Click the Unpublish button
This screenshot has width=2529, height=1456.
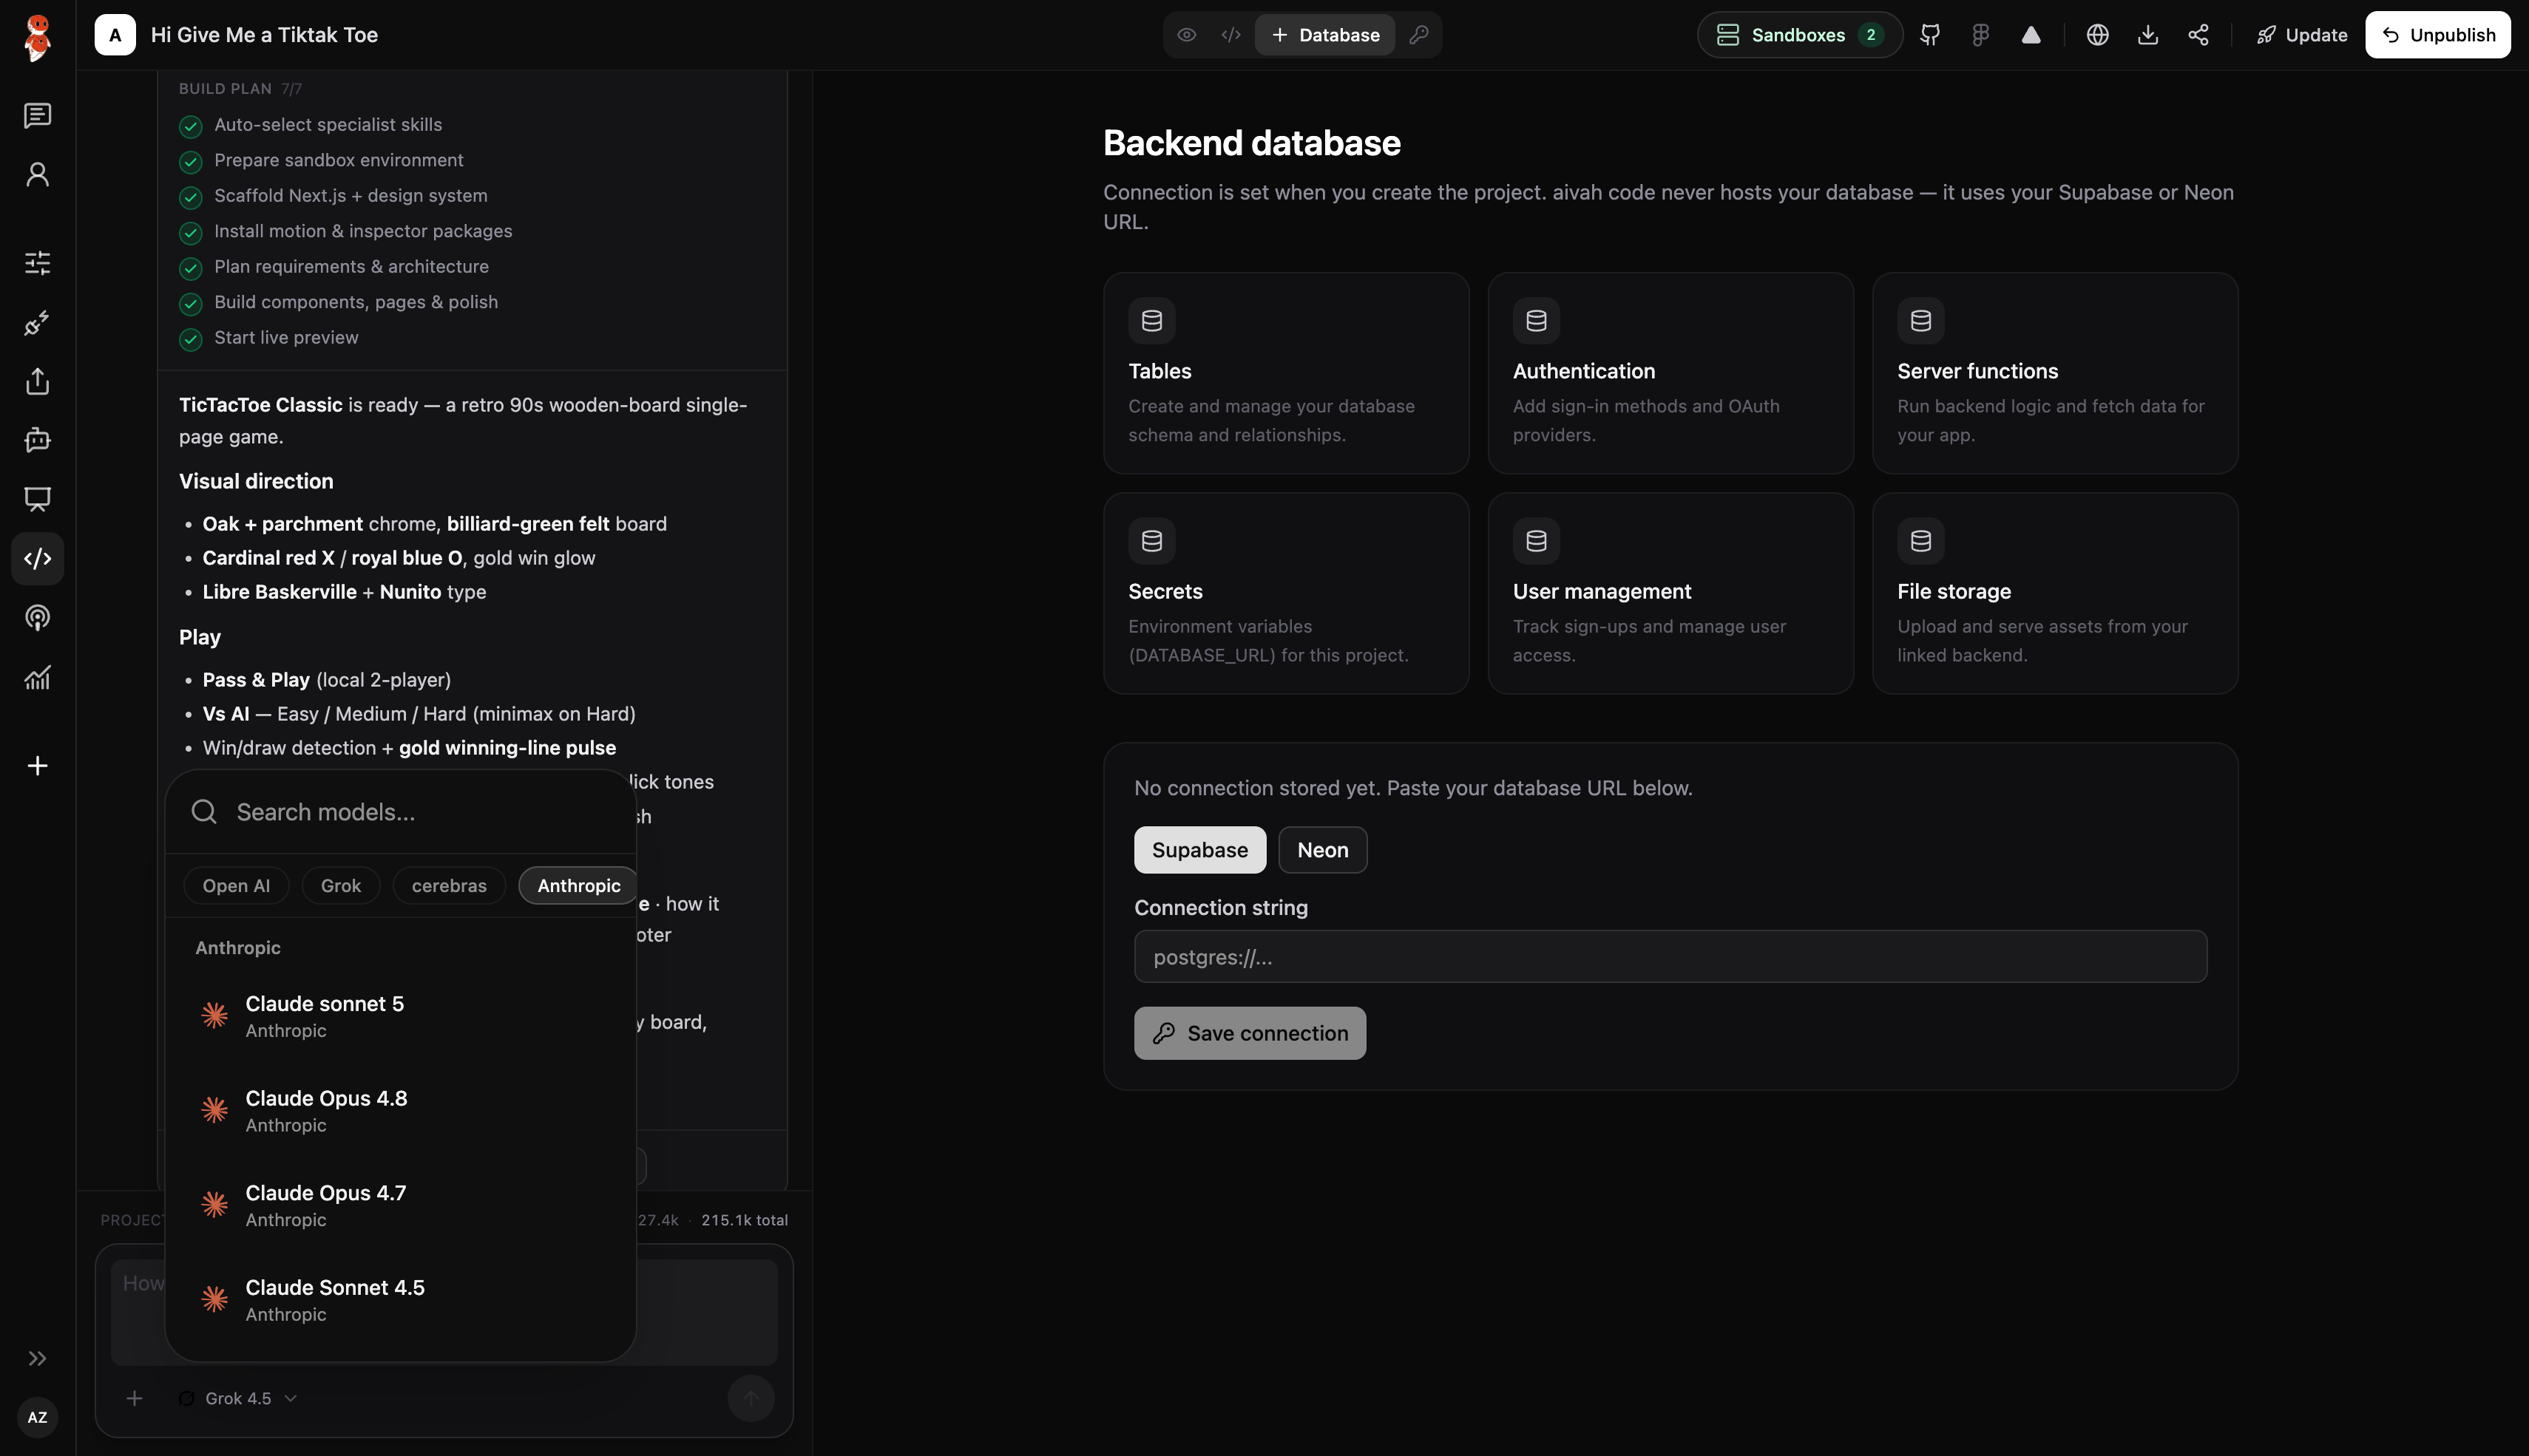[2438, 35]
